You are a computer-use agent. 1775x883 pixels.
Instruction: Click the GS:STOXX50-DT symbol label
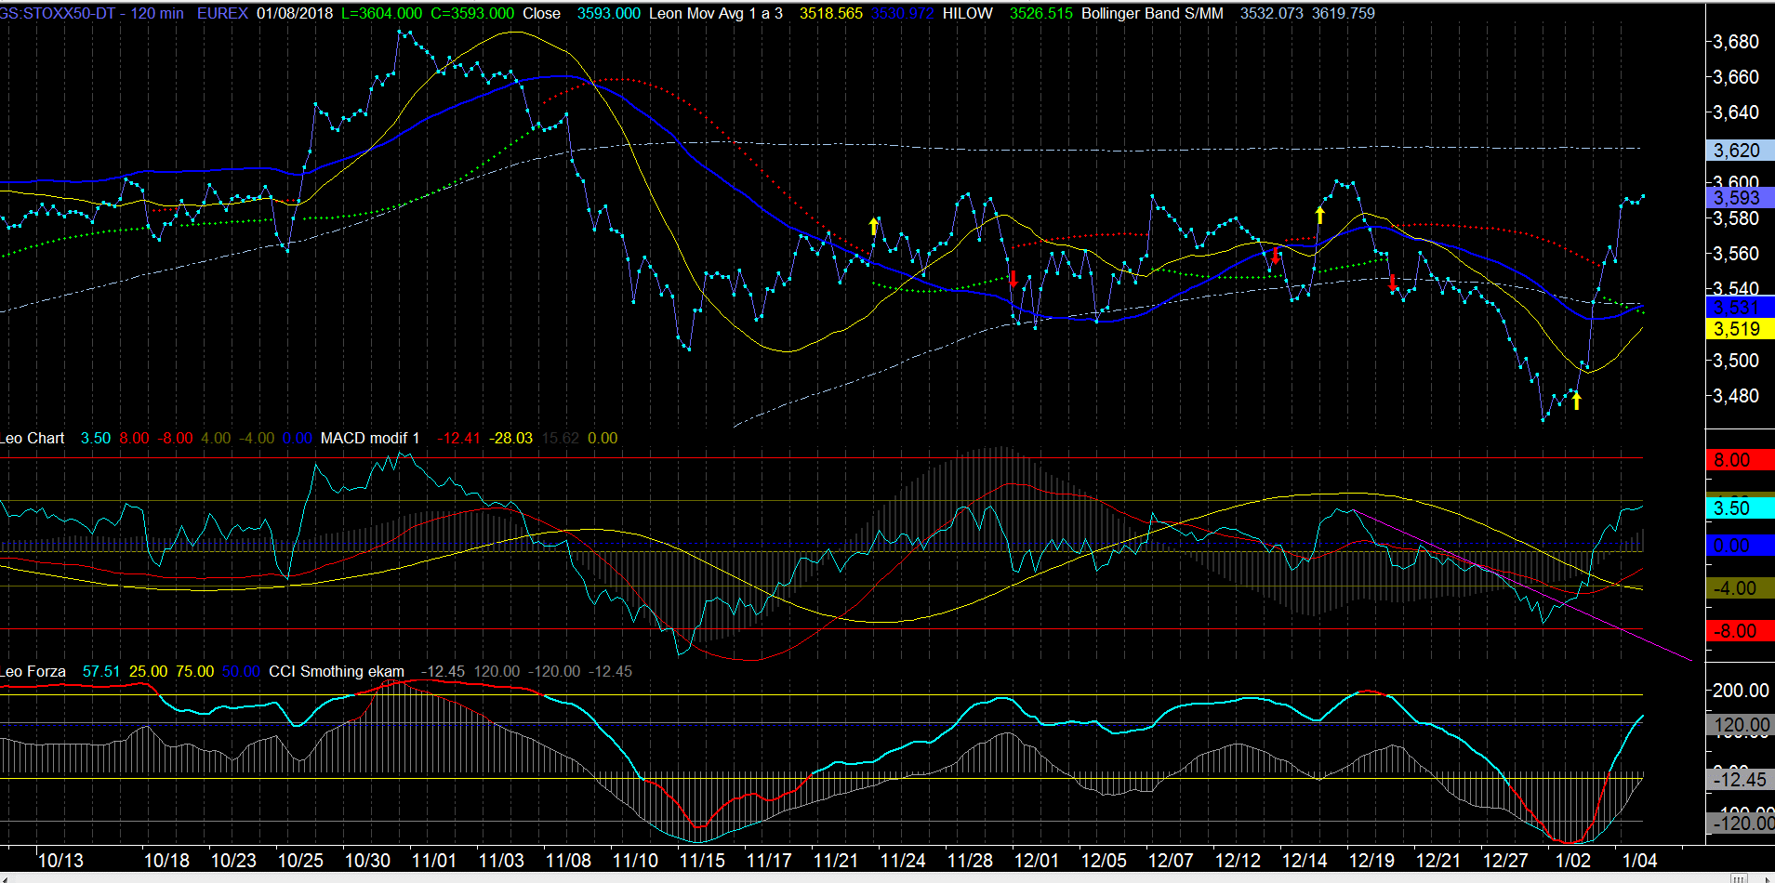(x=60, y=13)
